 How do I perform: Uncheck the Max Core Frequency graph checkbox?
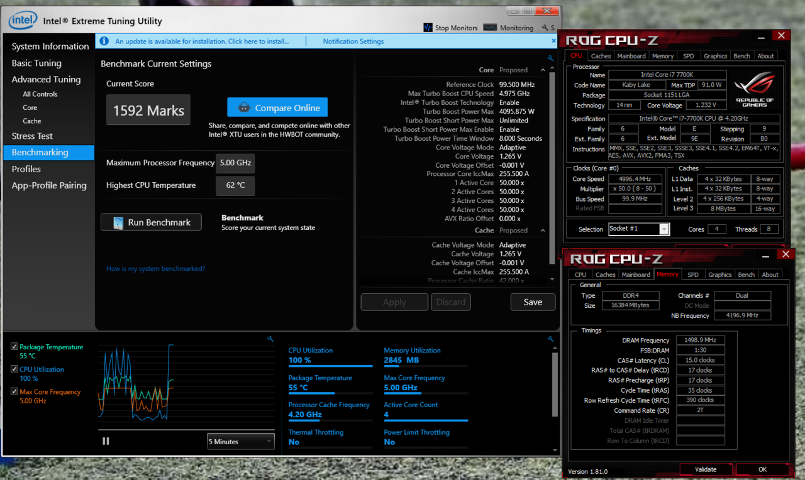coord(14,391)
